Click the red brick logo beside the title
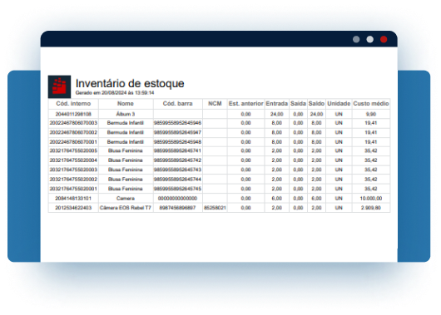This screenshot has width=441, height=315. (59, 86)
